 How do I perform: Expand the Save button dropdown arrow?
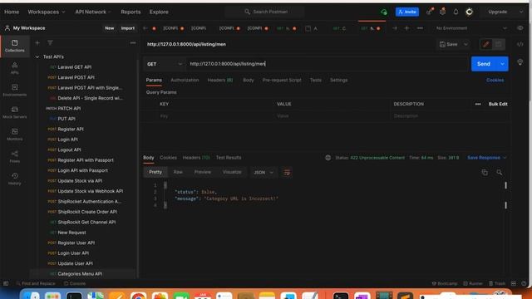pyautogui.click(x=465, y=44)
